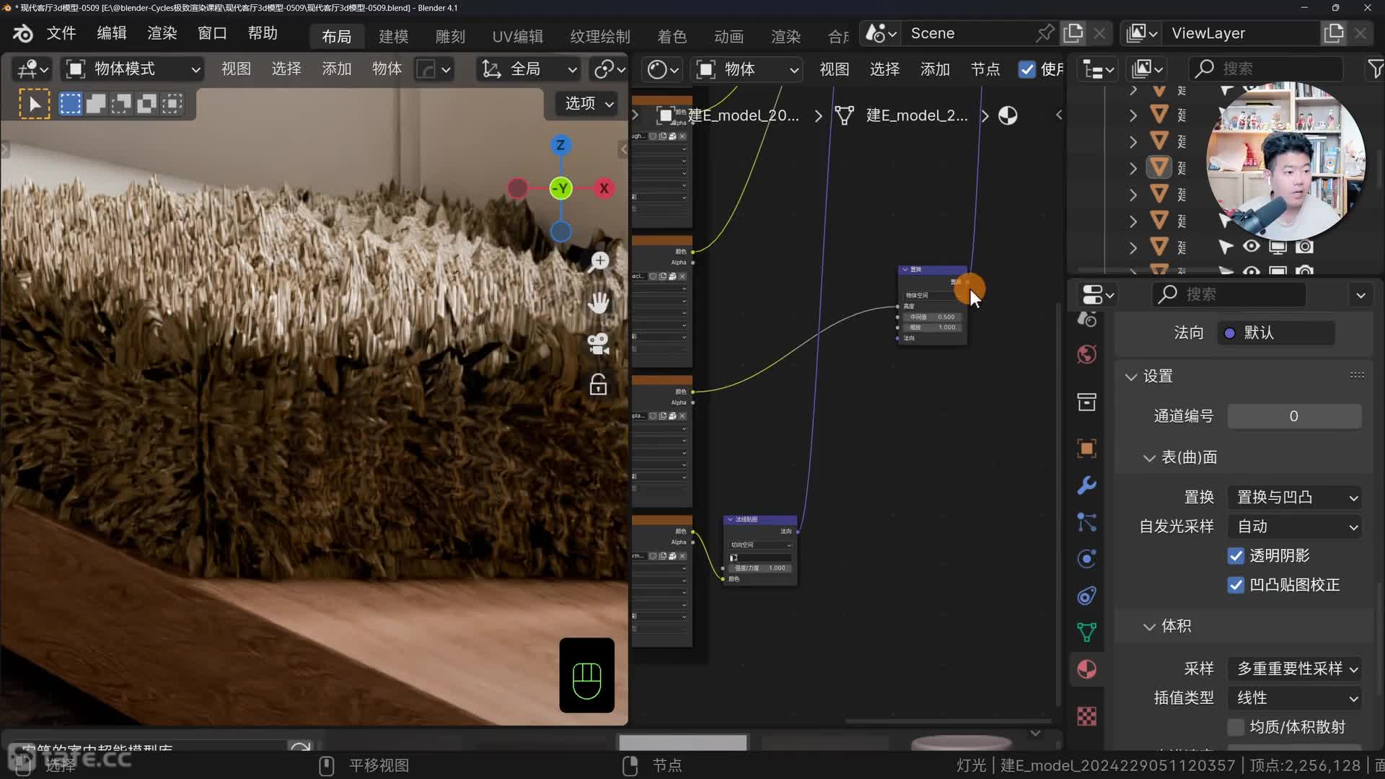Image resolution: width=1385 pixels, height=779 pixels.
Task: Enable the 均质/体积散射 checkbox
Action: point(1236,727)
